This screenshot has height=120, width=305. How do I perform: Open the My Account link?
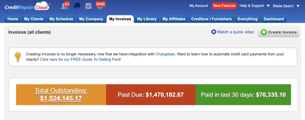[199, 6]
